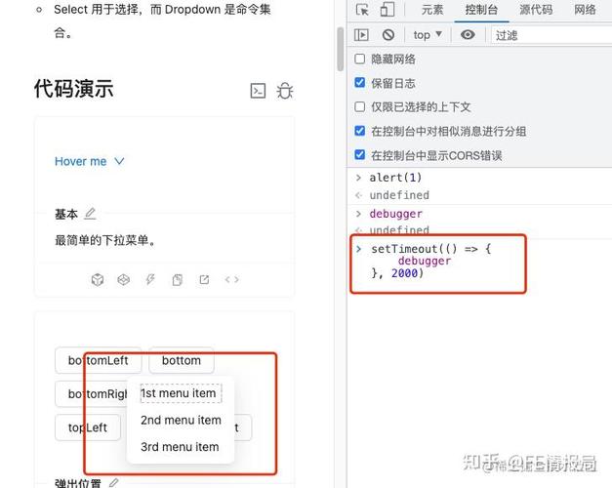Click the topLeft placement button
612x488 pixels.
click(x=88, y=427)
